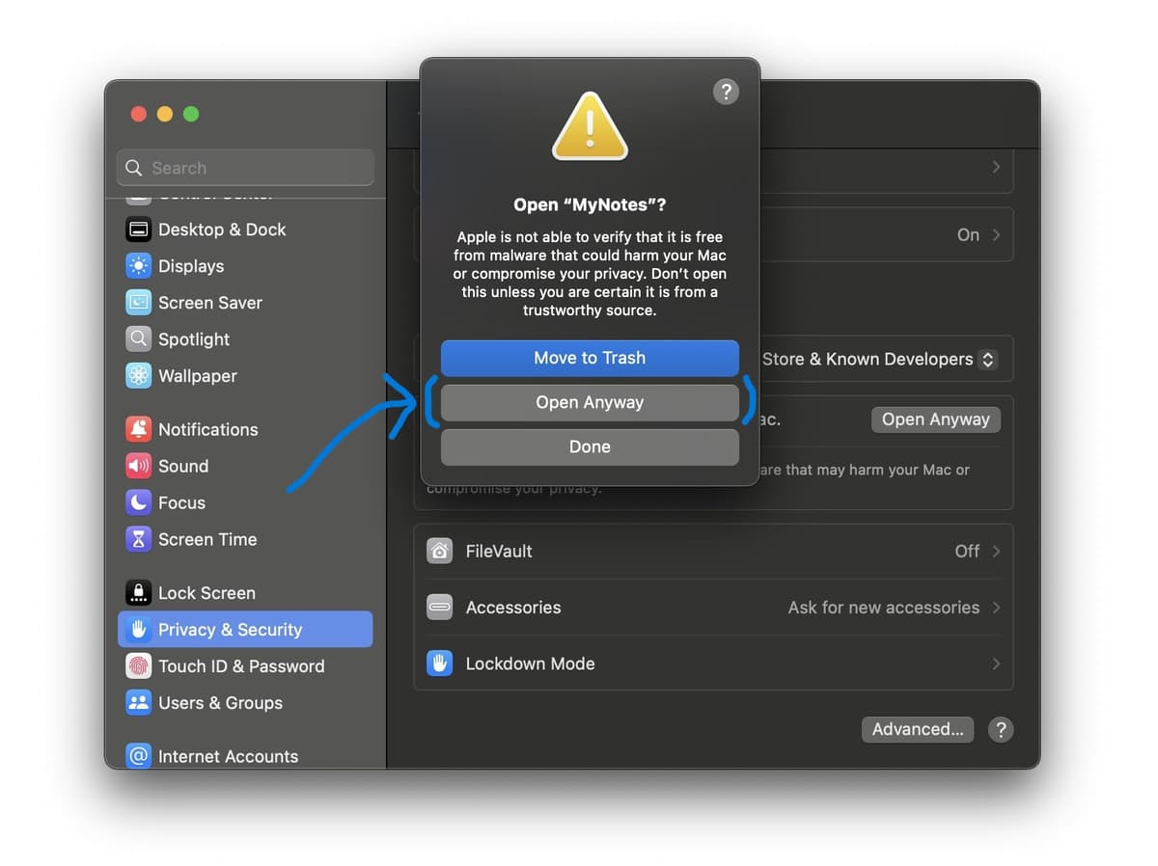Click the Search field in sidebar
The image size is (1158, 866).
[x=245, y=168]
